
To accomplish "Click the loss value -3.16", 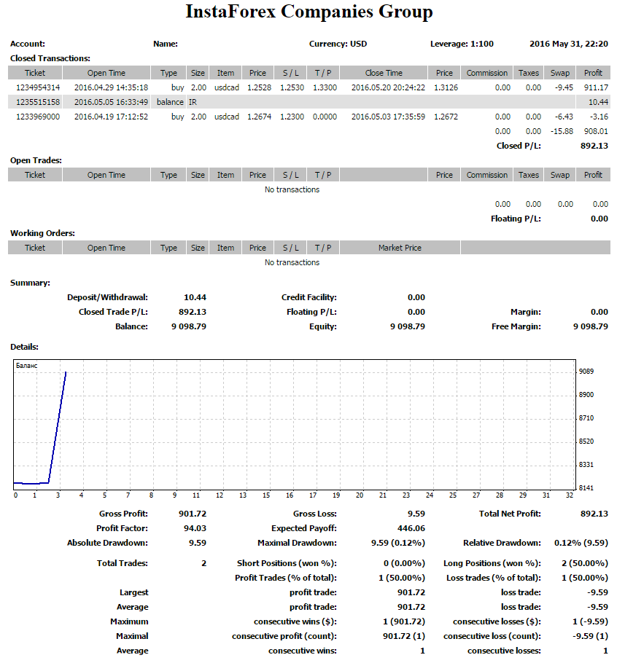I will [599, 117].
